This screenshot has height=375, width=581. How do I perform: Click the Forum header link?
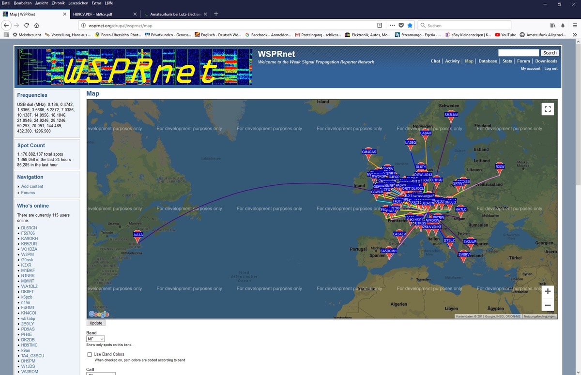[523, 61]
